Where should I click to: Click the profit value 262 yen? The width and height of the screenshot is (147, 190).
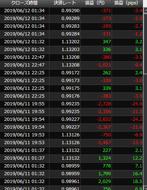coord(107,73)
